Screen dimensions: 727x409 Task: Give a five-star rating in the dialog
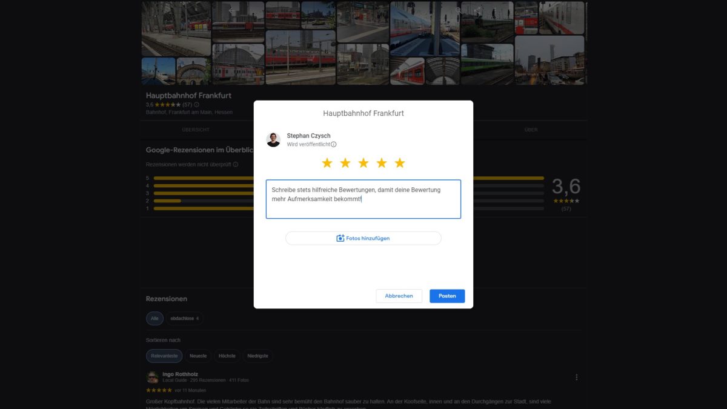[x=400, y=163]
